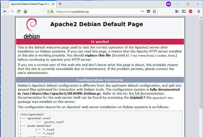This screenshot has height=137, width=203.
Task: Click *.conf under mods-enabled
Action: (49, 133)
